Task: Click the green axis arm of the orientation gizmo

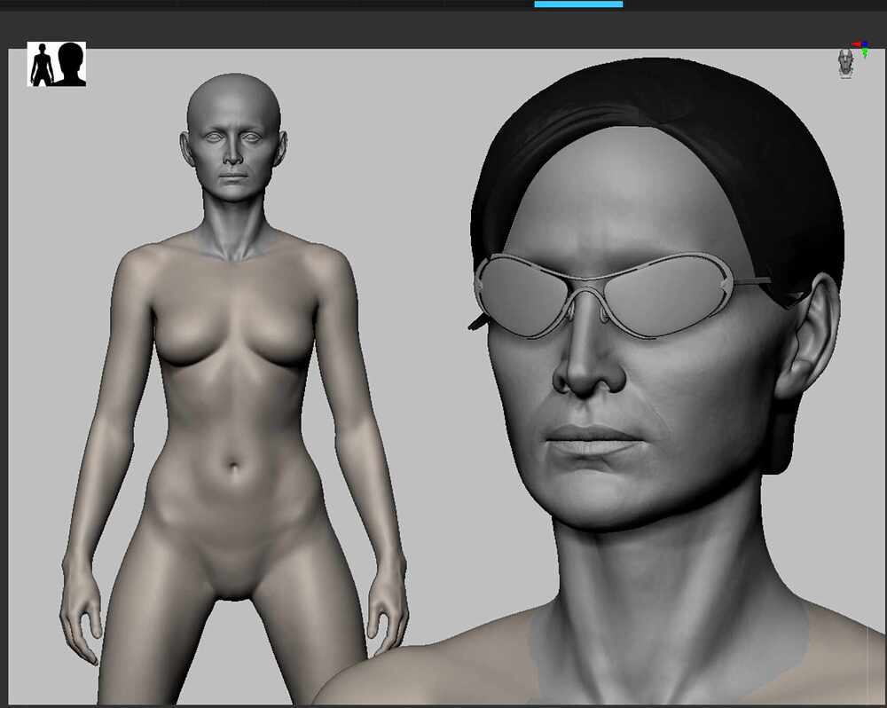Action: pos(865,53)
